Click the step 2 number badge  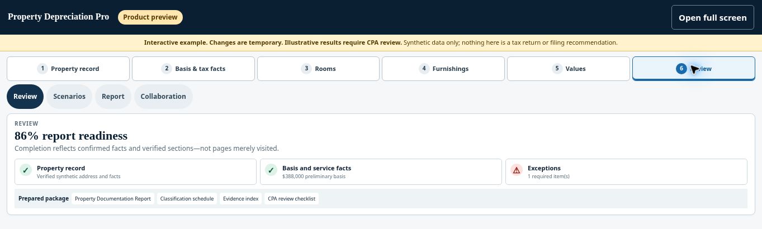167,69
